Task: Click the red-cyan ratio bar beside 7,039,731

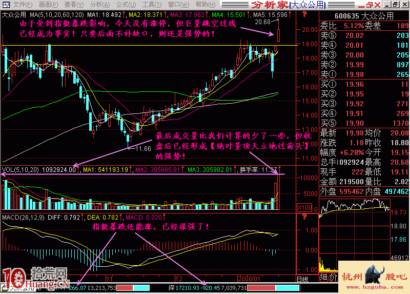Action: pyautogui.click(x=273, y=288)
